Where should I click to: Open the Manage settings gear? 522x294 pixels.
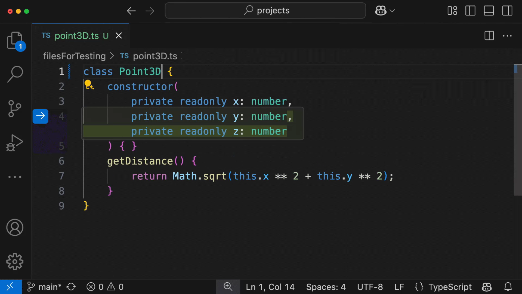coord(15,262)
